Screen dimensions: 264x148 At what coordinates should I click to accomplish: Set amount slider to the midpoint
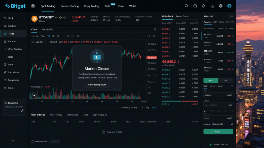pos(218,111)
